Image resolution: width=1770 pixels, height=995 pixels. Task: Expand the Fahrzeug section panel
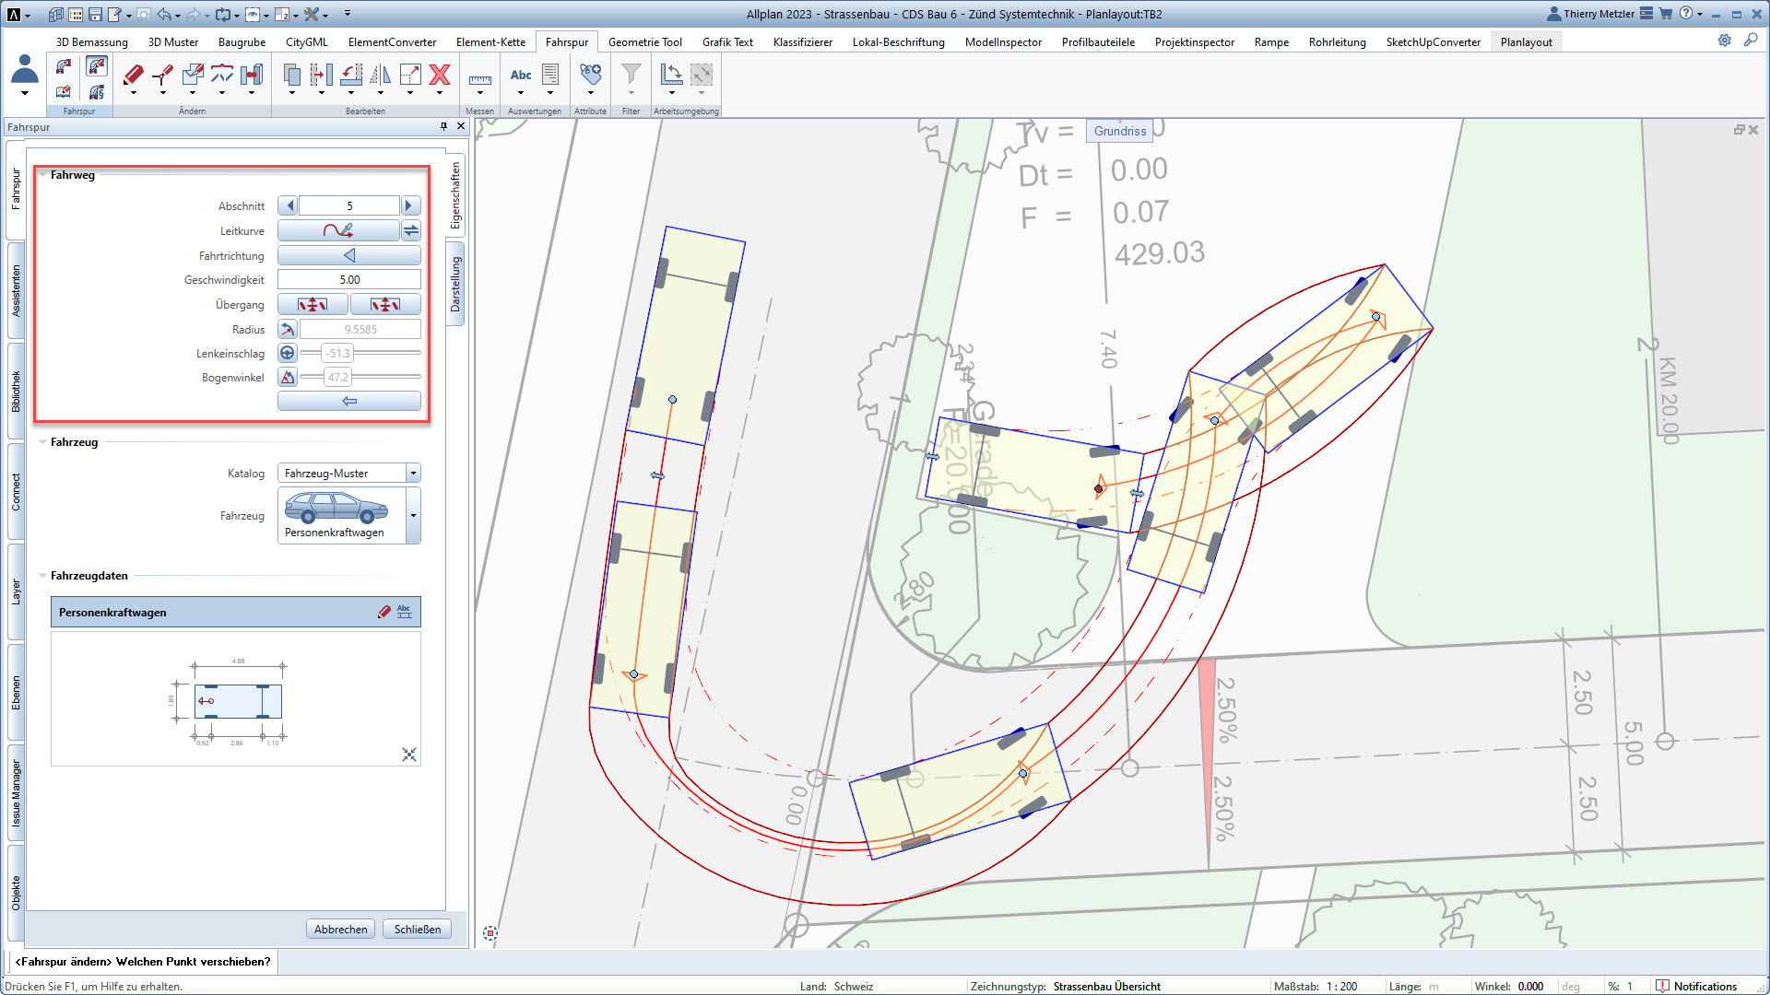click(43, 441)
